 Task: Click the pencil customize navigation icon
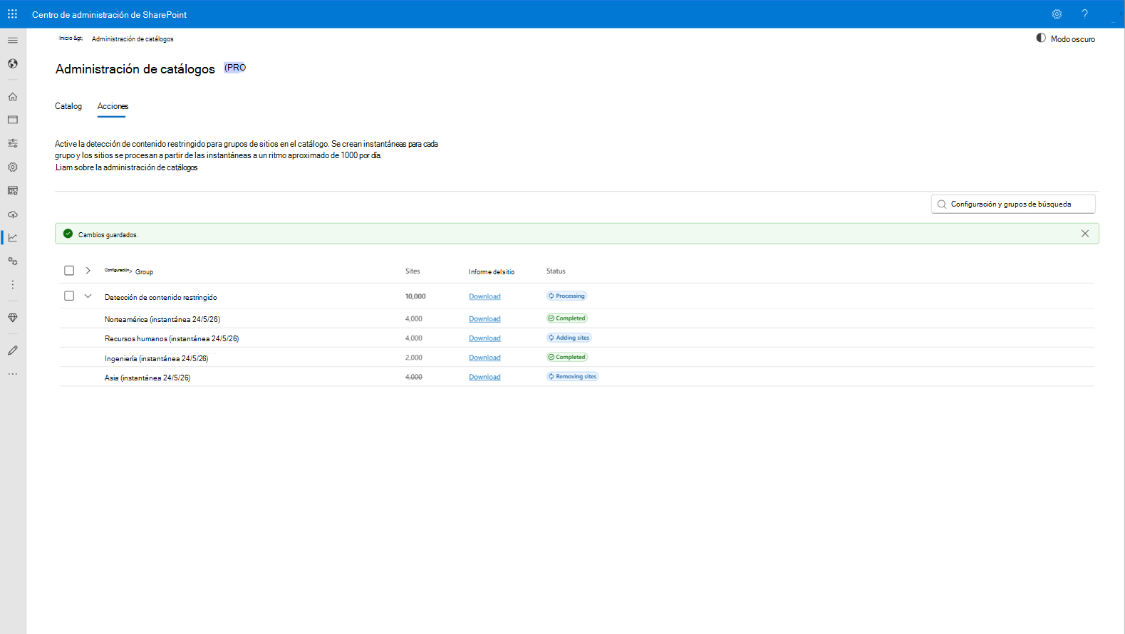coord(13,350)
